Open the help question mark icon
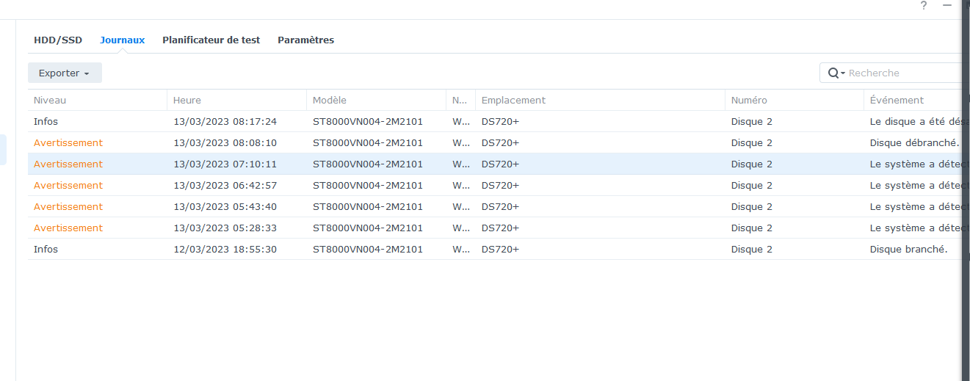The height and width of the screenshot is (381, 970). coord(924,6)
